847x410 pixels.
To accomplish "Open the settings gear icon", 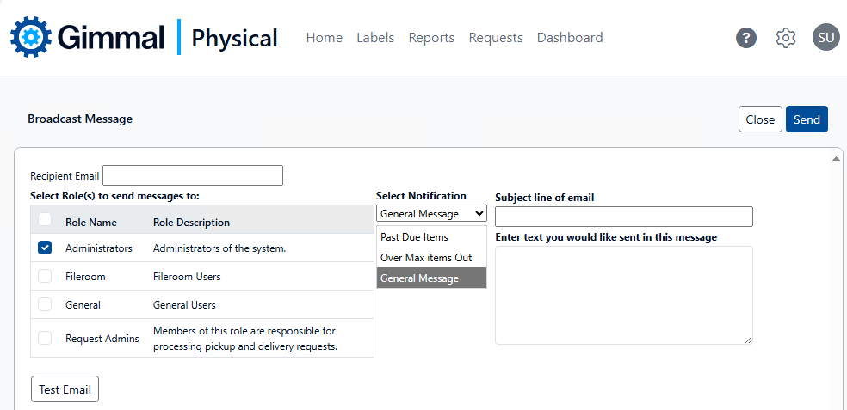I will pyautogui.click(x=786, y=38).
